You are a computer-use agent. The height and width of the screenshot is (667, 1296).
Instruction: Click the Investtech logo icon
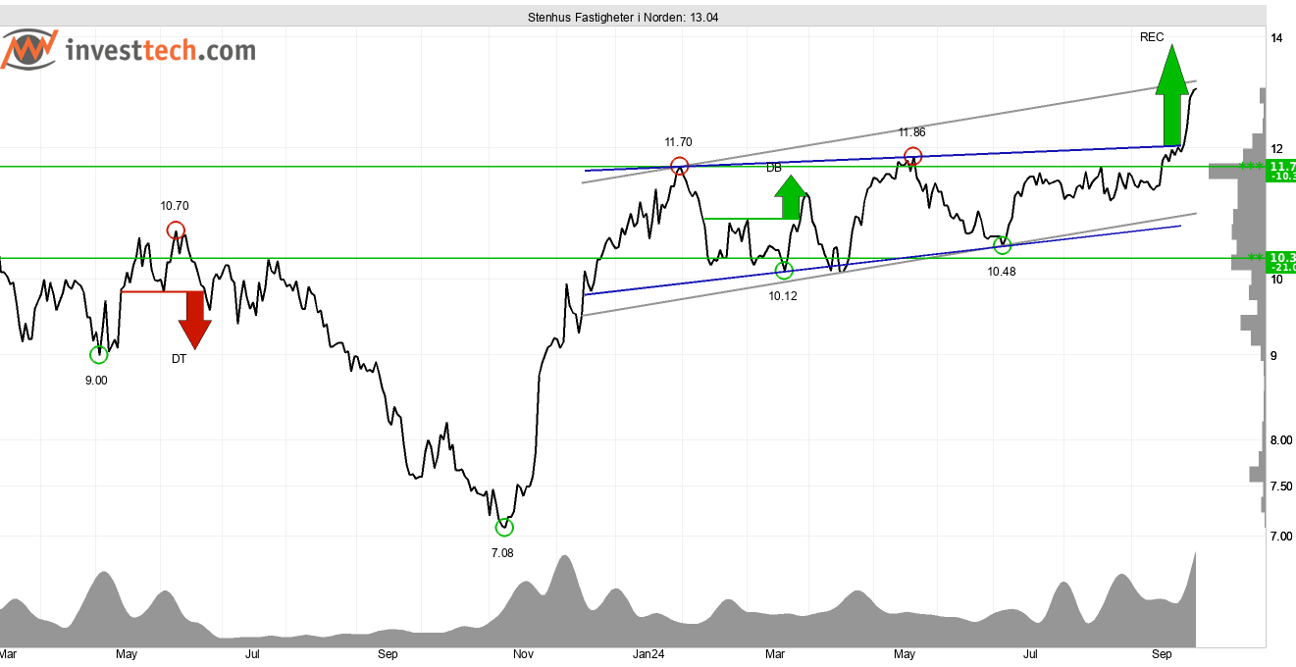pos(28,50)
